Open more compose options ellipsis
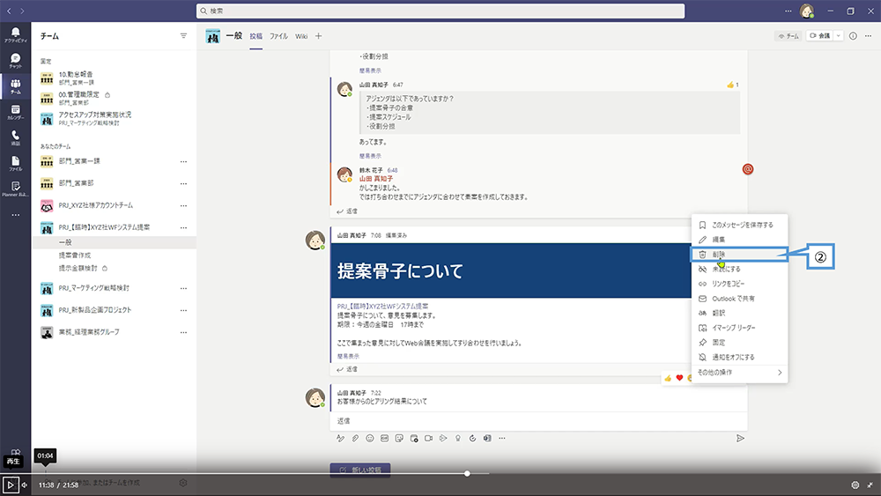This screenshot has width=881, height=496. click(x=502, y=438)
